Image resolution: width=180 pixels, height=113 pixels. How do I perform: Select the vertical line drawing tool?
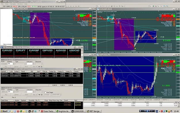pos(104,6)
